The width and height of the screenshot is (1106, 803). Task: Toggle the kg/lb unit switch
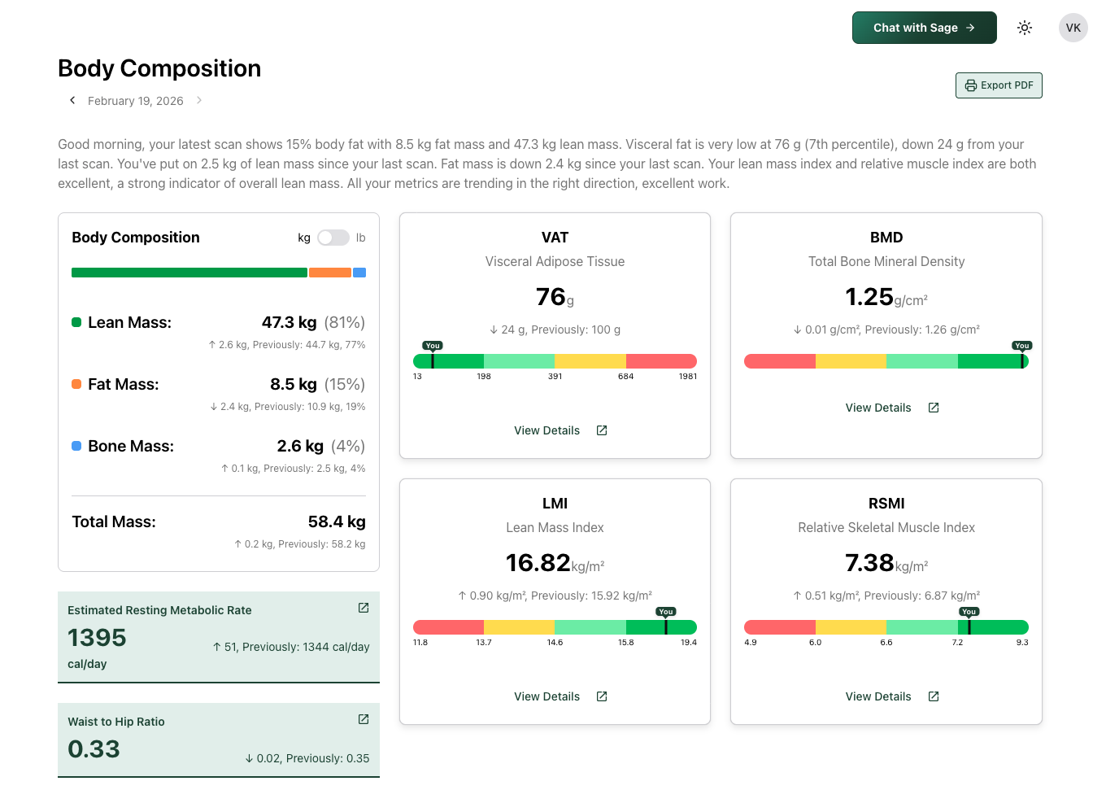click(333, 238)
